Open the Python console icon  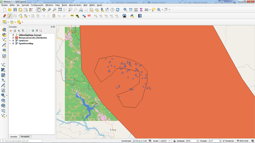tap(132, 16)
